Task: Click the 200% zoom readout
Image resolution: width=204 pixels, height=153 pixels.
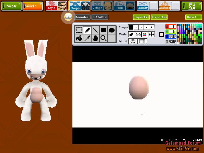Action: [198, 140]
